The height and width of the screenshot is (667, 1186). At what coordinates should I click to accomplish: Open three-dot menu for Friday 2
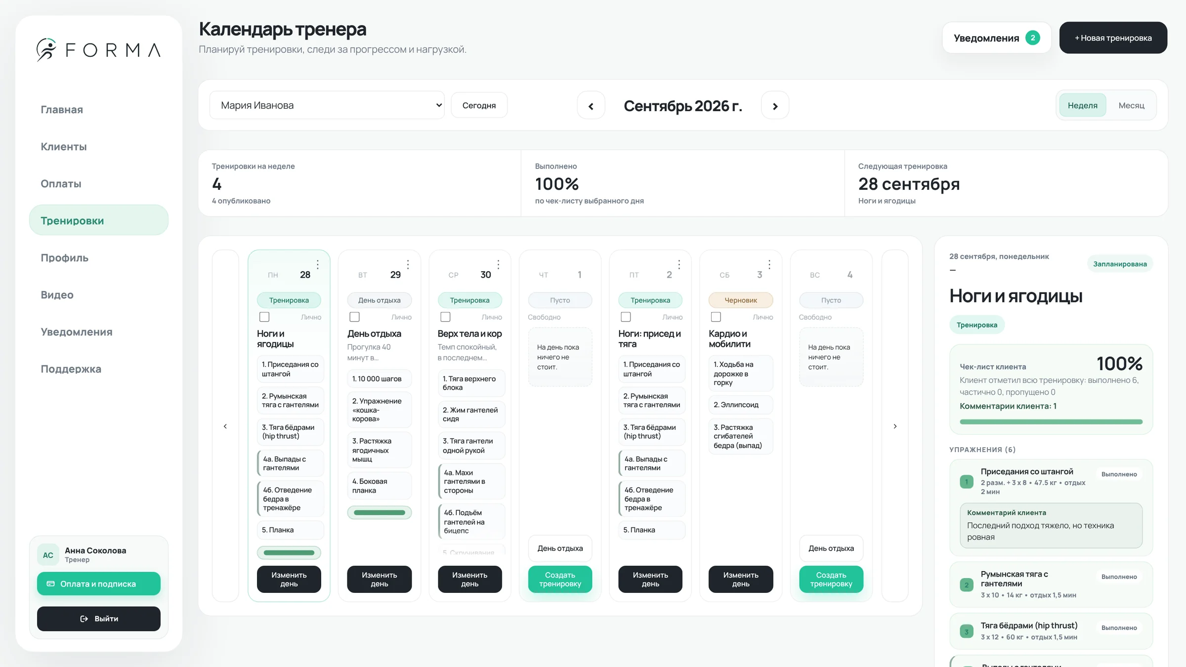(x=679, y=264)
